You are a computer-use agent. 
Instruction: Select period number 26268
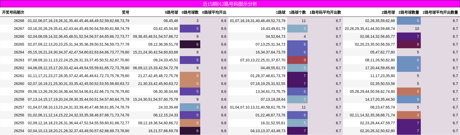pyautogui.click(x=19, y=21)
